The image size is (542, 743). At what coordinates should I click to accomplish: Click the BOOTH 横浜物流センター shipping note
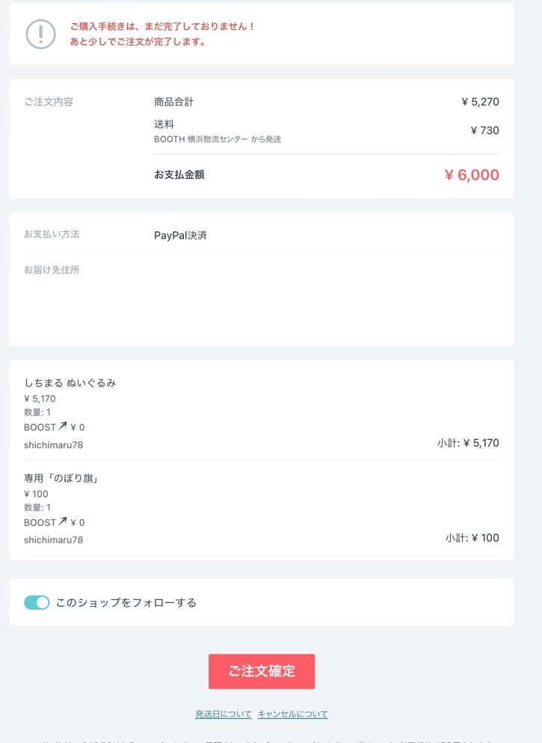click(217, 139)
